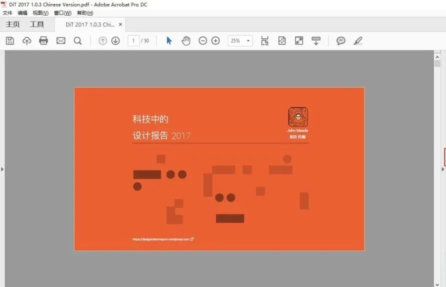Image resolution: width=446 pixels, height=287 pixels.
Task: Select the Hand pan tool
Action: (185, 40)
